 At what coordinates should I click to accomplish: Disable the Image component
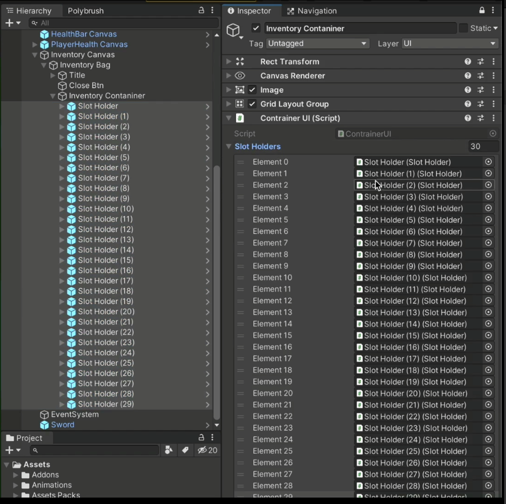coord(252,89)
